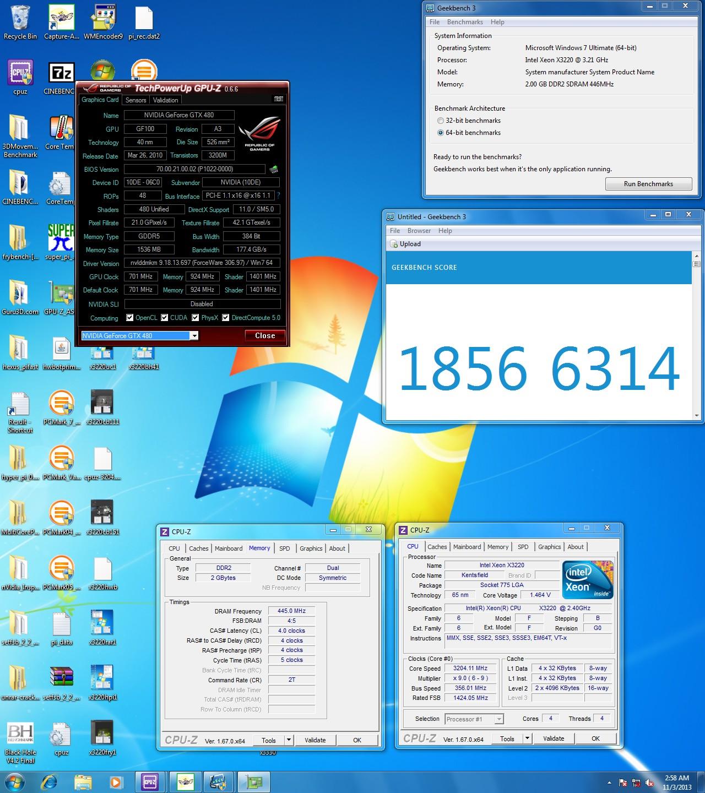Click Validate in the Memory CPU-Z window
The width and height of the screenshot is (705, 793).
pyautogui.click(x=315, y=740)
